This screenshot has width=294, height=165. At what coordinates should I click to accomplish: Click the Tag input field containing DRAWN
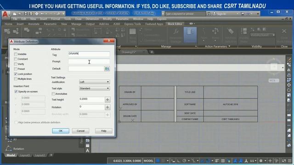[x=89, y=54]
